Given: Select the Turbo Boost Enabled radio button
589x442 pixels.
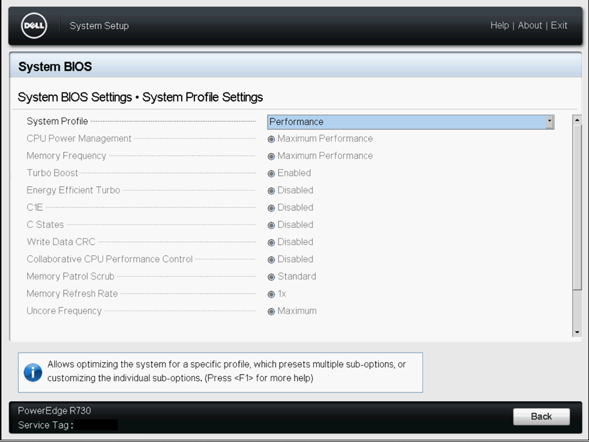Looking at the screenshot, I should coord(271,174).
